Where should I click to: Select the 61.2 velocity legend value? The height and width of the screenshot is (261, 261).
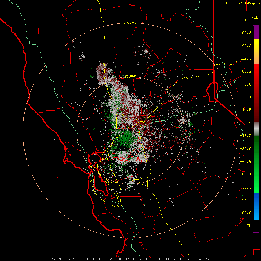click(247, 71)
